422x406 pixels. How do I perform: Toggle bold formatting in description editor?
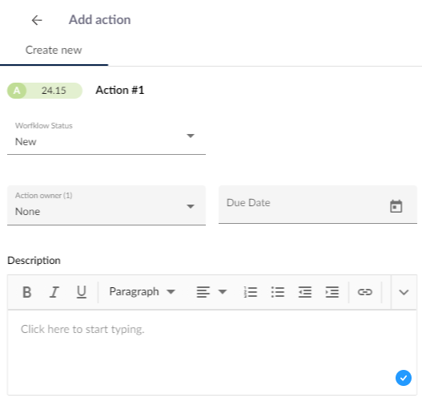pos(27,292)
